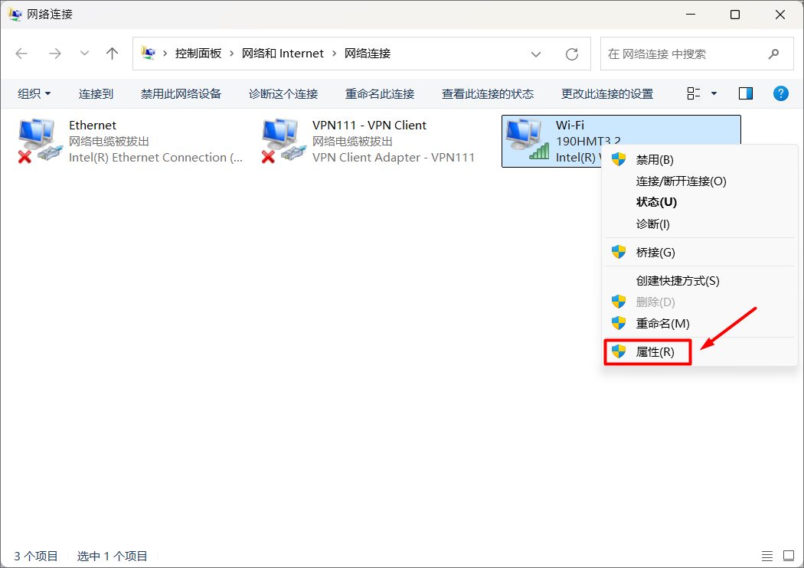This screenshot has height=568, width=804.
Task: Click the shield icon beside 属性(R)
Action: pos(619,351)
